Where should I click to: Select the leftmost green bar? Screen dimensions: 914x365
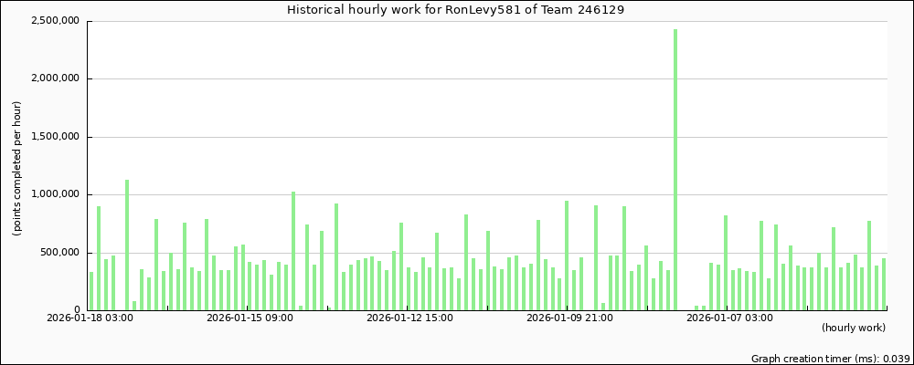pos(91,290)
